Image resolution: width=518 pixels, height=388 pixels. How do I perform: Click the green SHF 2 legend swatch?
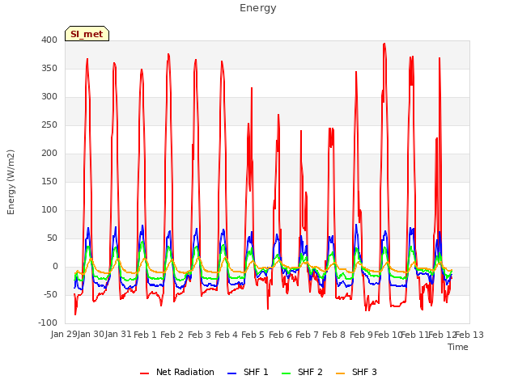coord(286,373)
